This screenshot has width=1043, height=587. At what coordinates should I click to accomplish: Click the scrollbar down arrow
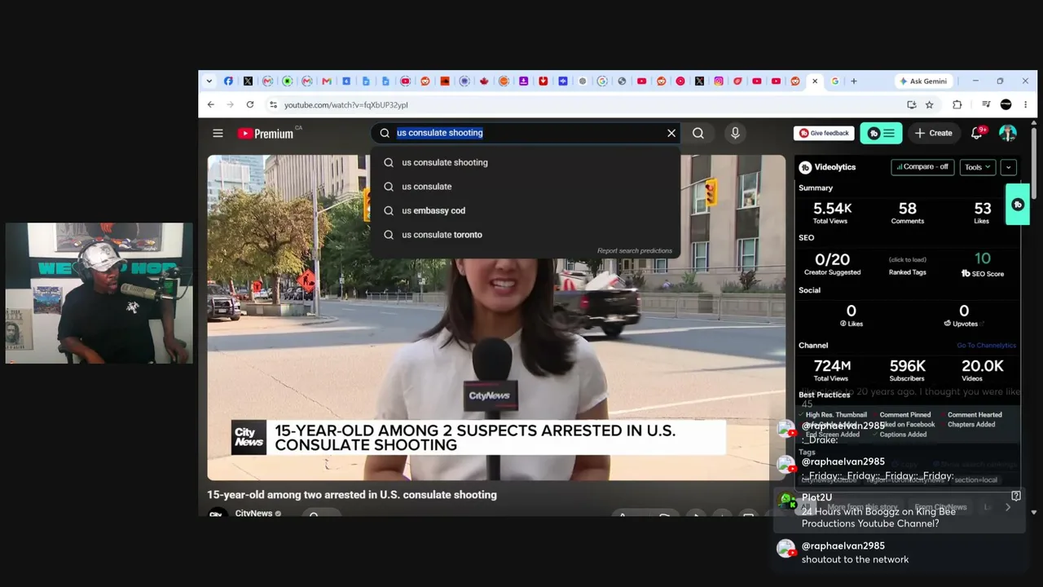tap(1034, 512)
